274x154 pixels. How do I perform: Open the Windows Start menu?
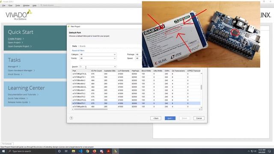click(x=3, y=151)
